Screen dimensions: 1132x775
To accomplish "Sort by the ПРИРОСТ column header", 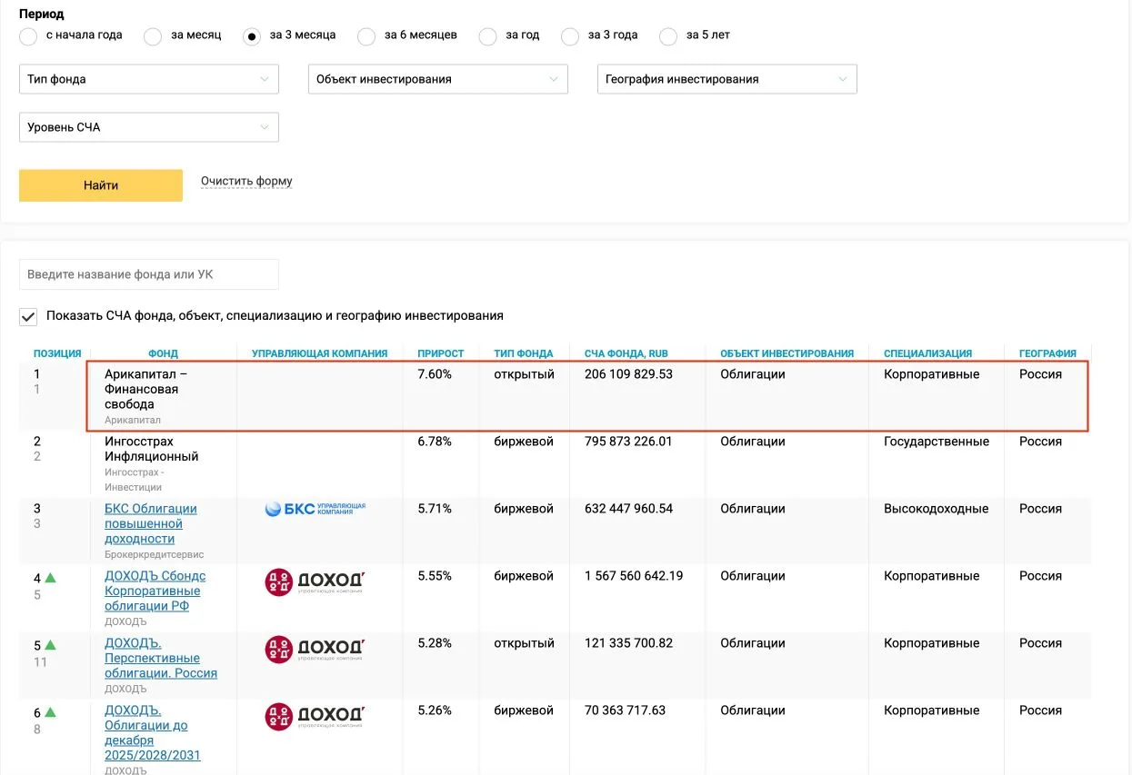I will click(441, 353).
